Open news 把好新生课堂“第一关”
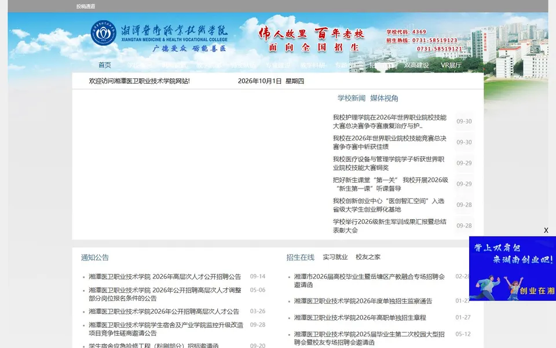The height and width of the screenshot is (348, 556). [390, 184]
